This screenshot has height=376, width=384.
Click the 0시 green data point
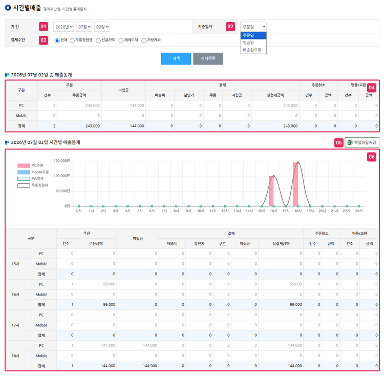tap(79, 206)
